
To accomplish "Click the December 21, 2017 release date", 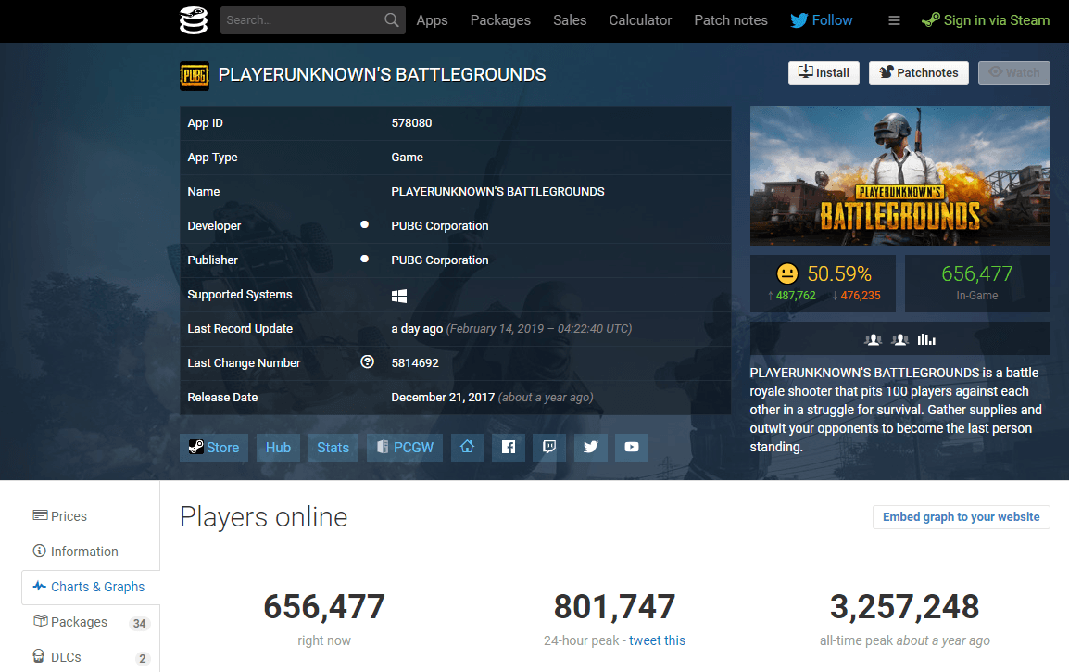I will 443,397.
